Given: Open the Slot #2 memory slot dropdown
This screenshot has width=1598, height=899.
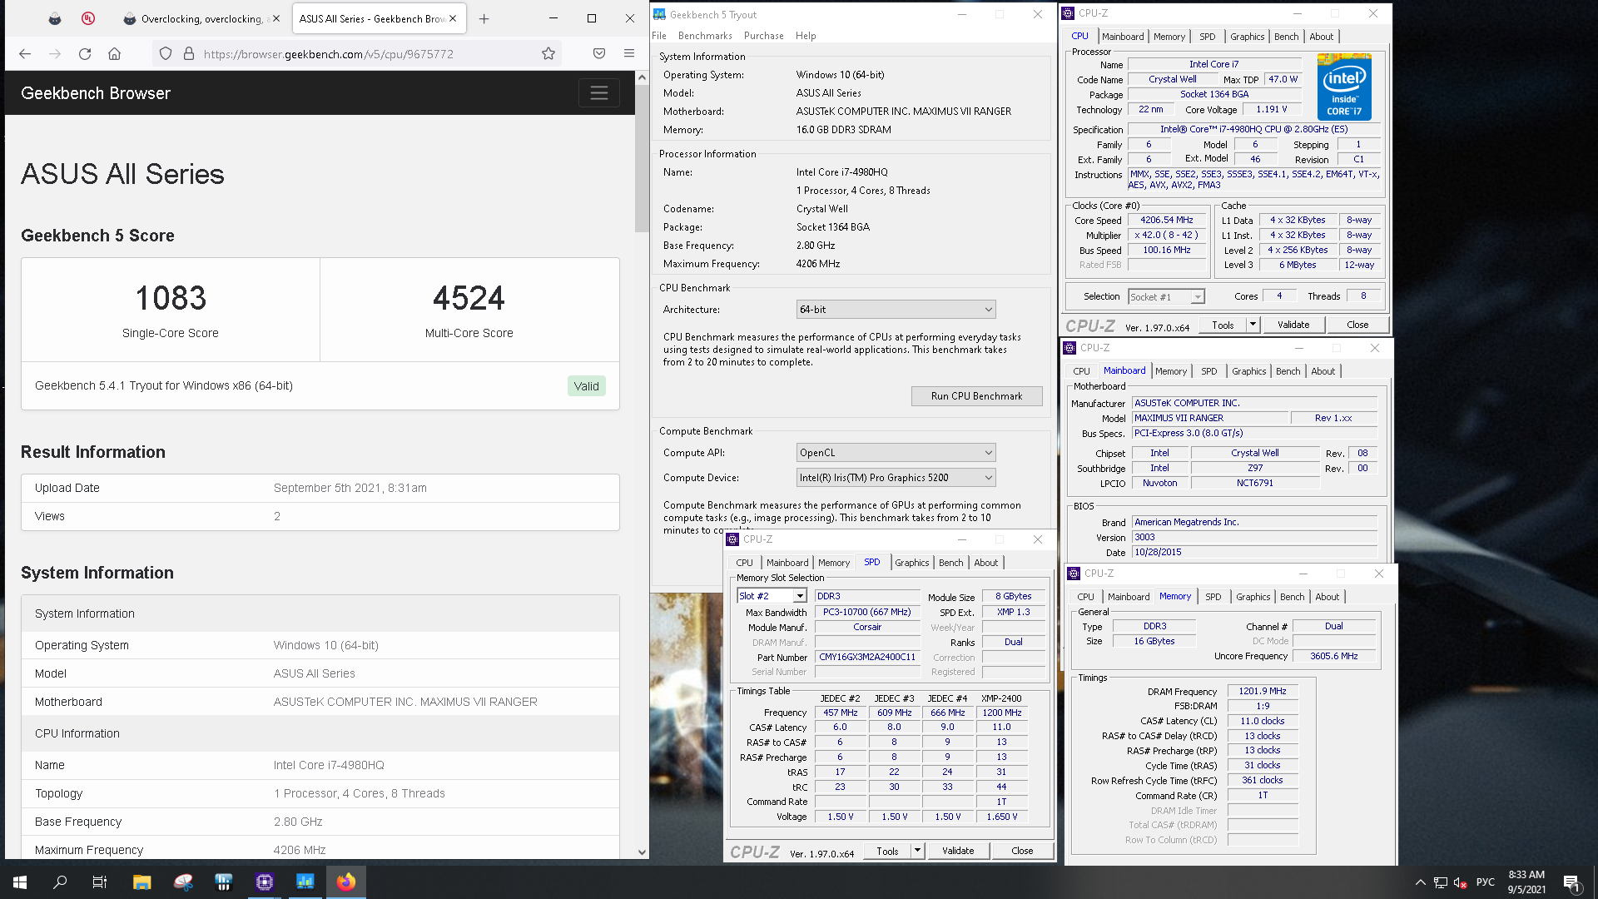Looking at the screenshot, I should click(x=772, y=596).
